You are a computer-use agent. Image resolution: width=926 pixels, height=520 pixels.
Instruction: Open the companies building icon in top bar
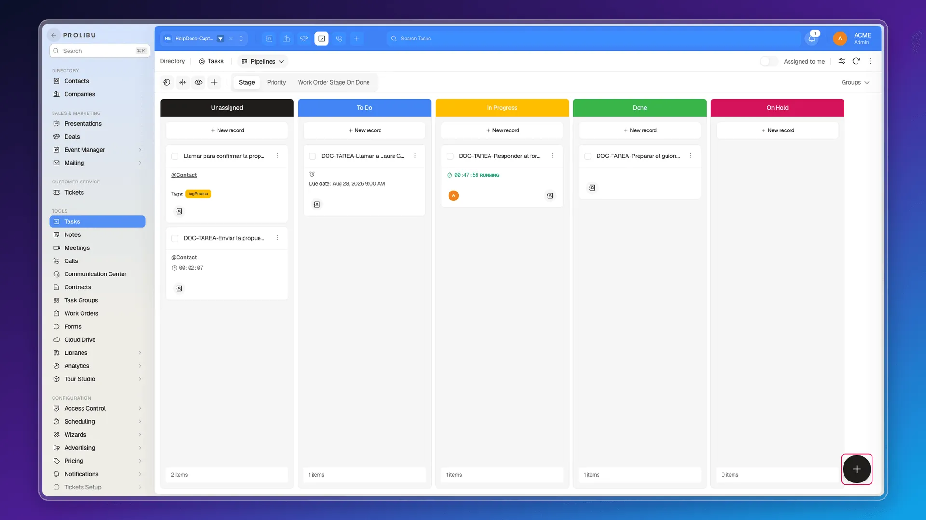(x=286, y=39)
